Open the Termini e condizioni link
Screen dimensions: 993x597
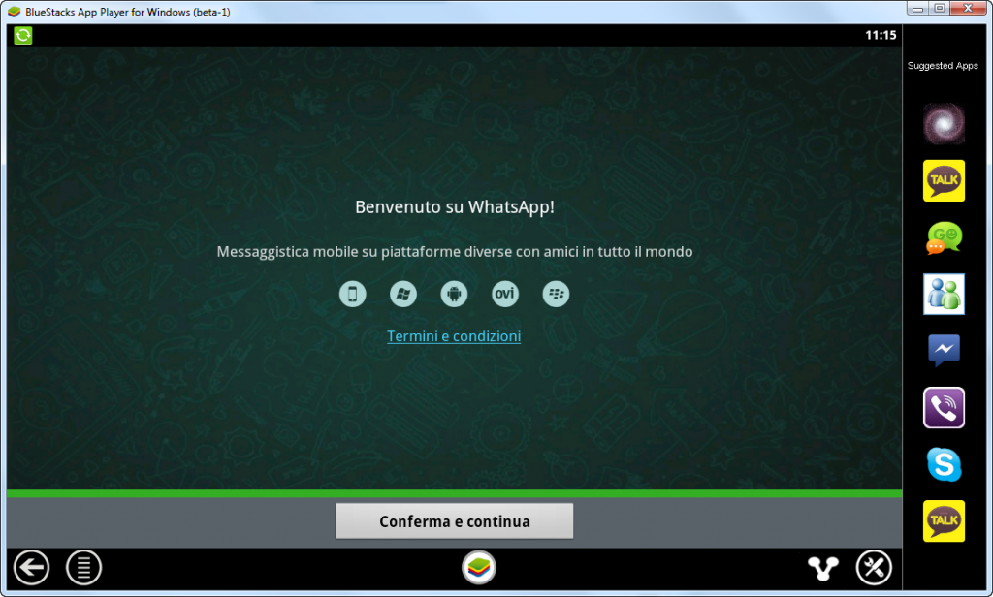point(454,336)
